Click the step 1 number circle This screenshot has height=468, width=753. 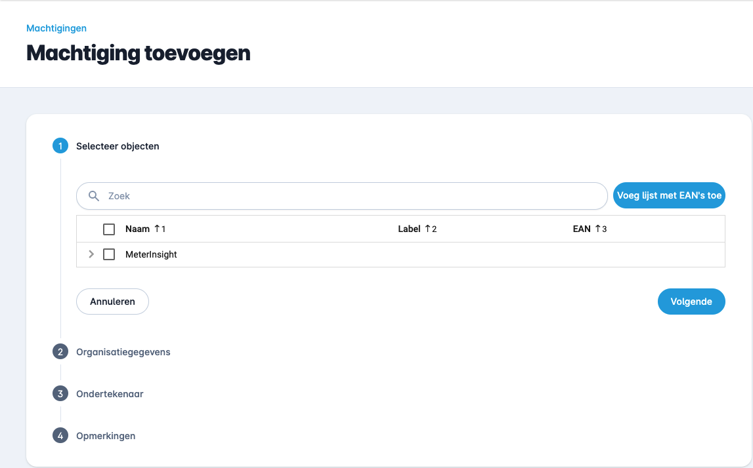[60, 146]
